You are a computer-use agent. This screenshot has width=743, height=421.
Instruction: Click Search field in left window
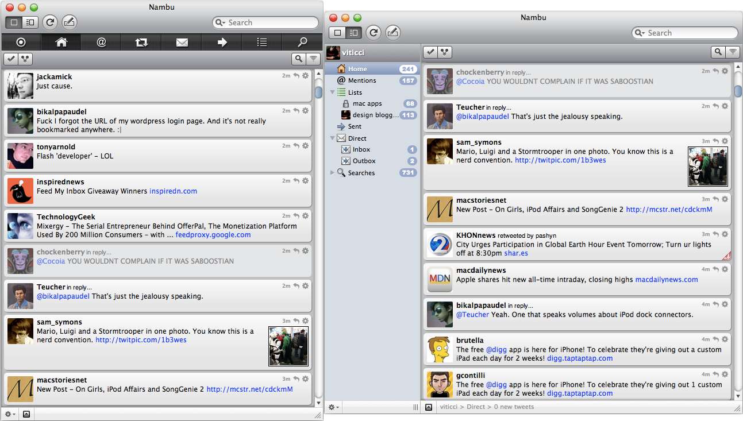[265, 22]
